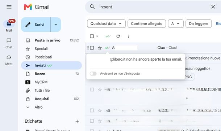Click the Etichette heading

[33, 121]
